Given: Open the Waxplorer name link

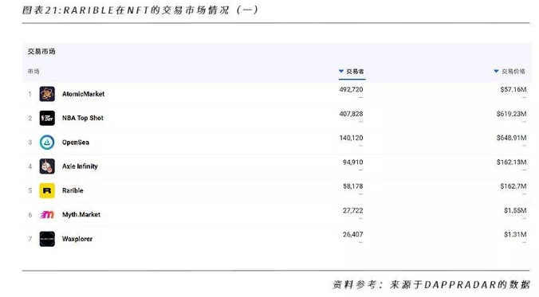Looking at the screenshot, I should click(77, 239).
